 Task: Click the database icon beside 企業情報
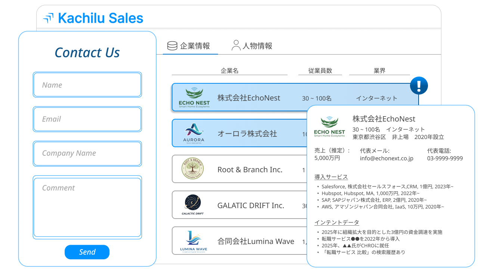[x=171, y=46]
